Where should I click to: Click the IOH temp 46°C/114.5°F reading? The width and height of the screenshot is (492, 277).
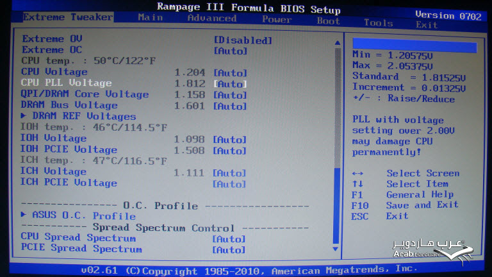click(94, 127)
